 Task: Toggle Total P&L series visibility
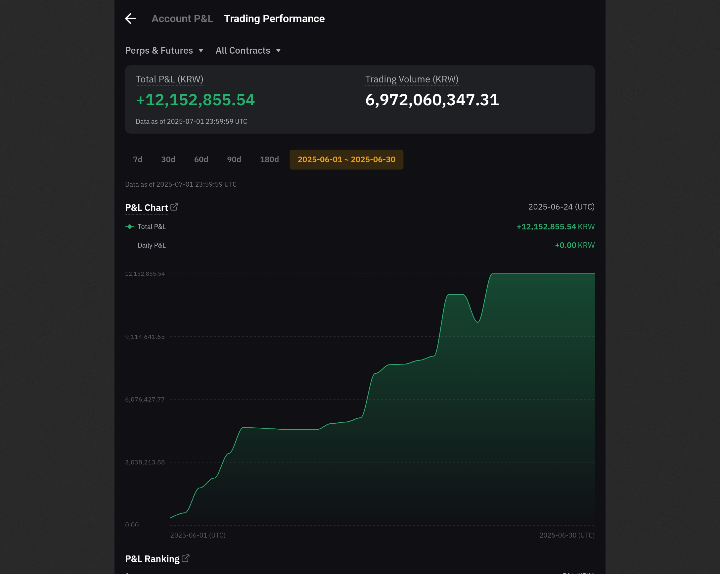coord(151,226)
